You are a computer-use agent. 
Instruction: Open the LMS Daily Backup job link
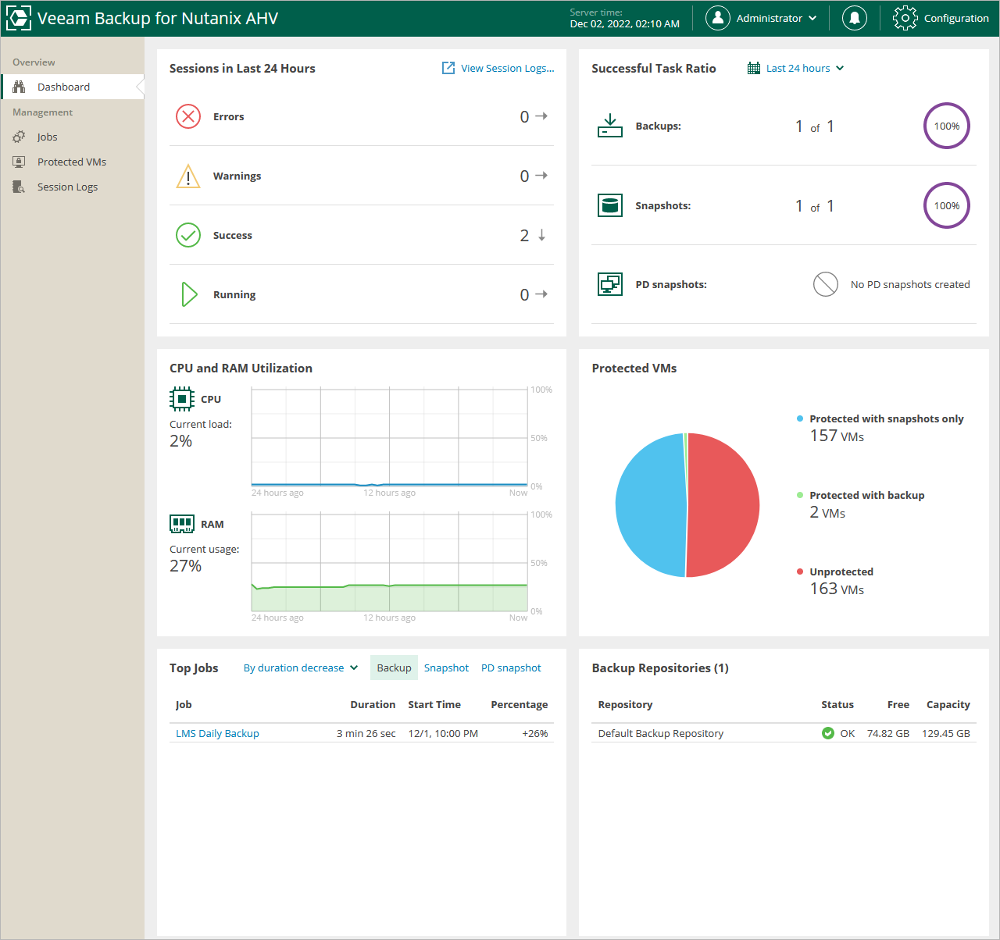tap(217, 733)
